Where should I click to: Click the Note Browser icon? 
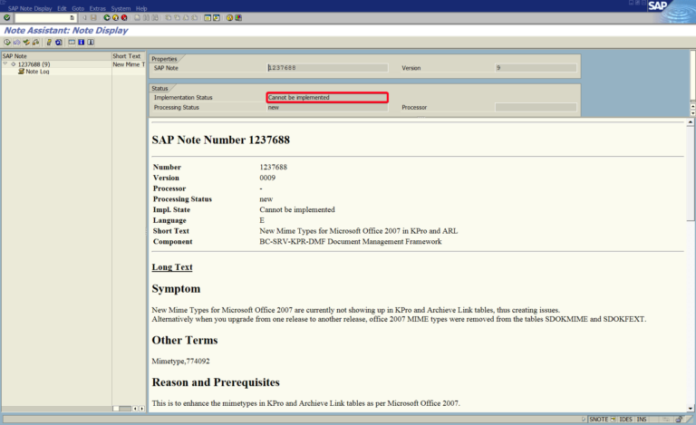[x=58, y=43]
